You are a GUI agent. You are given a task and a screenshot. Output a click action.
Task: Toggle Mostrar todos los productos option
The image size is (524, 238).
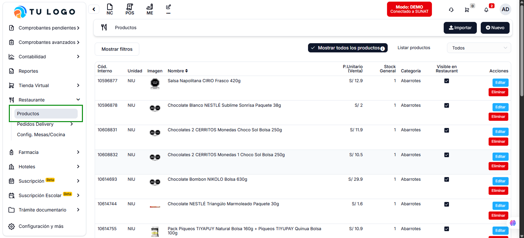tap(348, 48)
